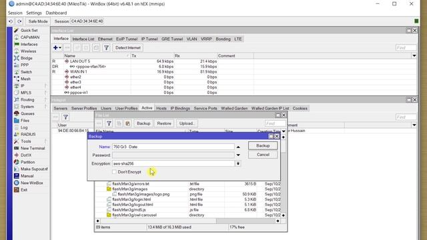Open the Switch sidebar item

(26, 72)
